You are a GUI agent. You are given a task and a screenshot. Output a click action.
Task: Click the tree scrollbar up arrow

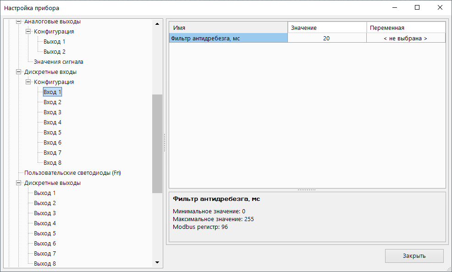(157, 23)
